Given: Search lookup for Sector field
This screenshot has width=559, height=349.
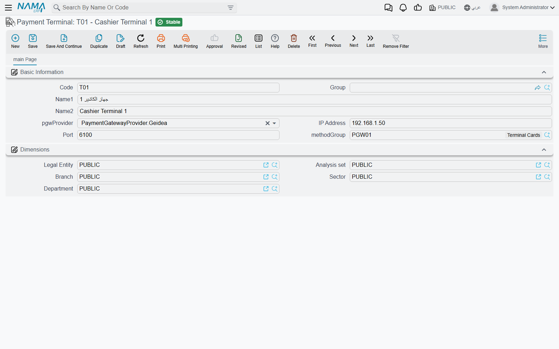Looking at the screenshot, I should [547, 177].
